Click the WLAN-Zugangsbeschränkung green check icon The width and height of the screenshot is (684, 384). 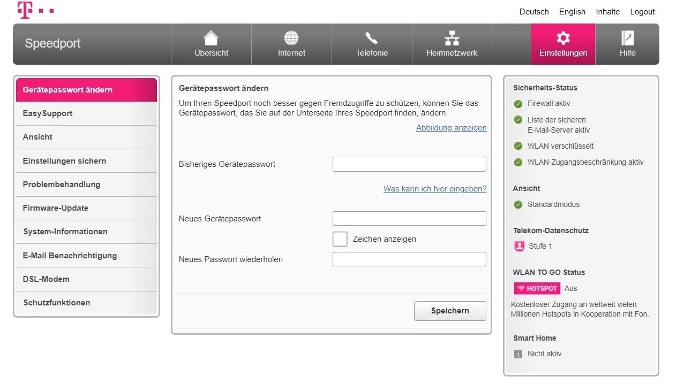coord(518,162)
